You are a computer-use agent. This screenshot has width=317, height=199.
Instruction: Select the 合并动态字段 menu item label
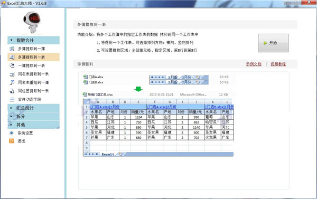(x=30, y=99)
